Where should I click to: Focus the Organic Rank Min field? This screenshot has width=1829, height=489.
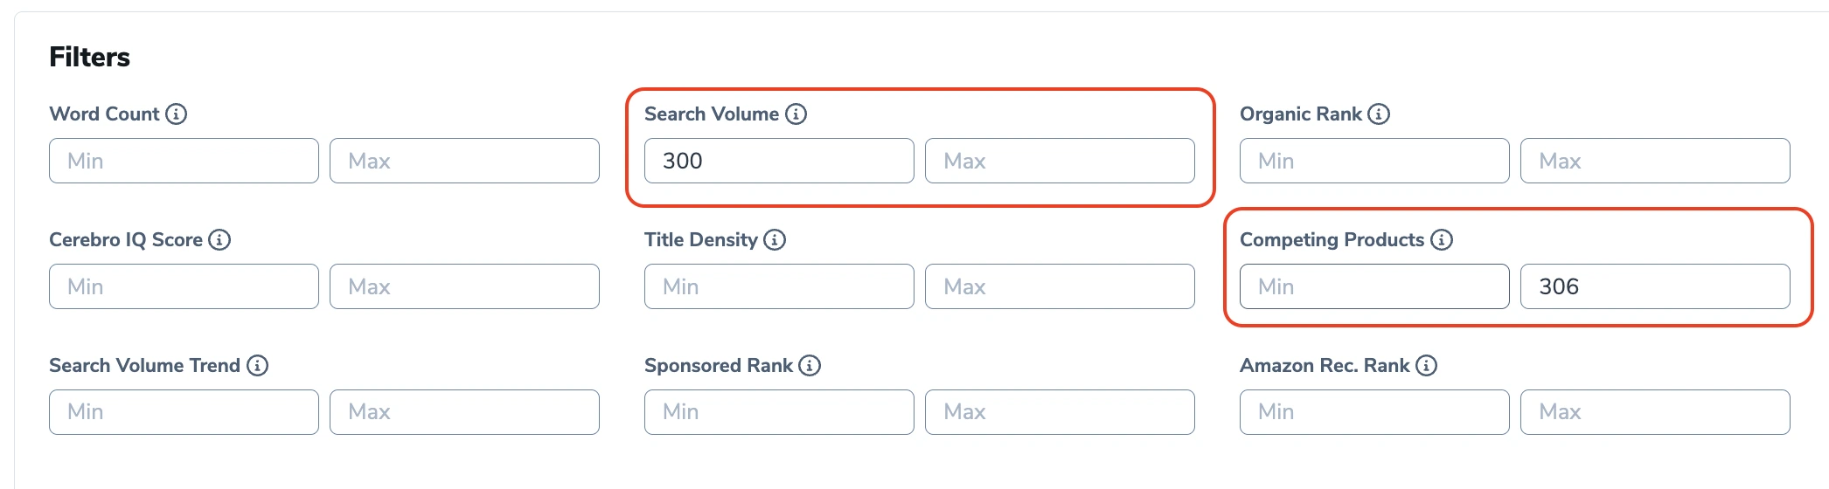pyautogui.click(x=1374, y=161)
